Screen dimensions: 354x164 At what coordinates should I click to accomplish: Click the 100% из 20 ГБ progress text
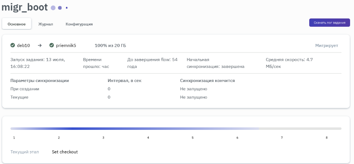(x=110, y=46)
